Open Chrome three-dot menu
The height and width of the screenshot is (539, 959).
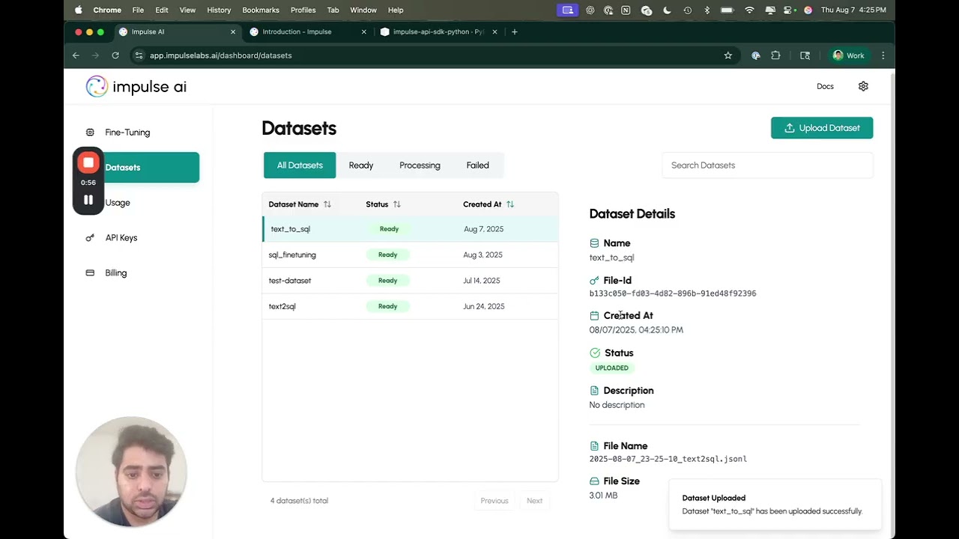tap(883, 55)
